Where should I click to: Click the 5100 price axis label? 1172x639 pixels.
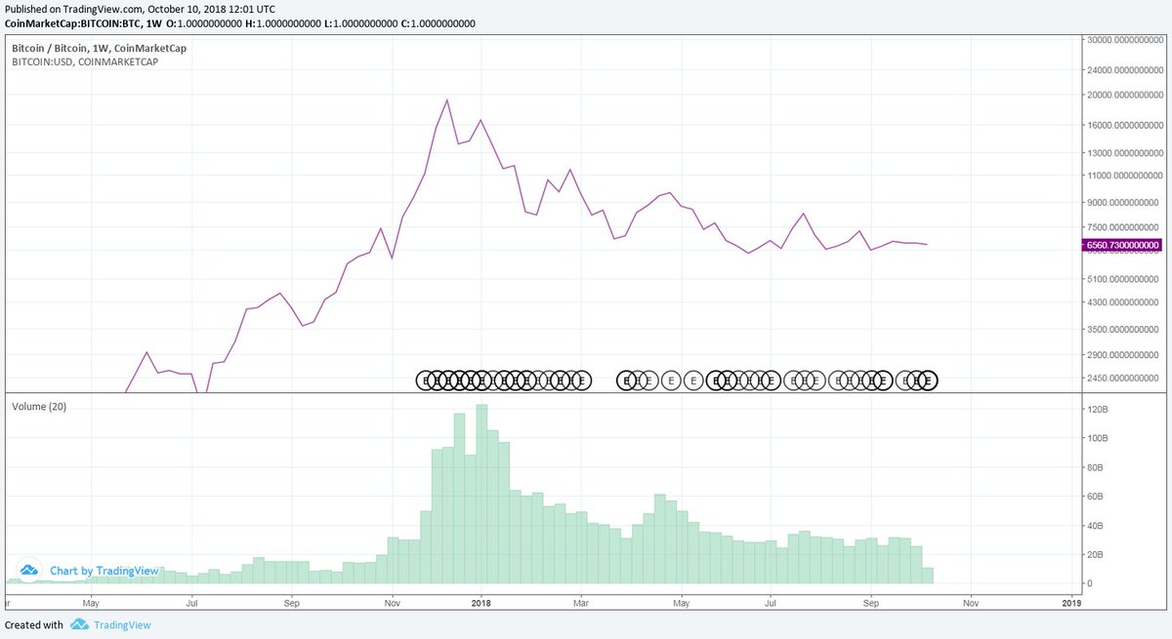pyautogui.click(x=1121, y=279)
